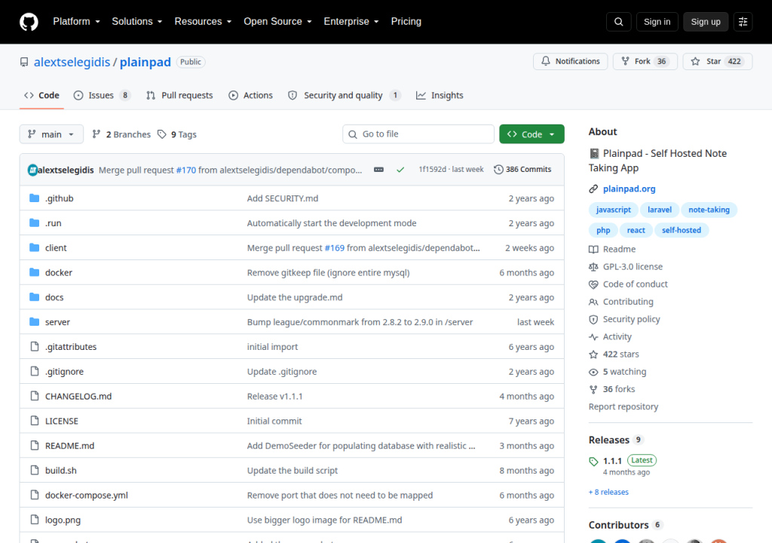Click the tag icon next to 9 Tags
Screen dimensions: 772x543
(161, 134)
